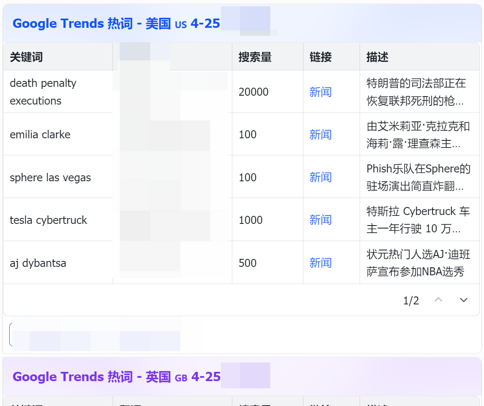The height and width of the screenshot is (406, 484).
Task: Click the 描述 column header
Action: coord(377,57)
